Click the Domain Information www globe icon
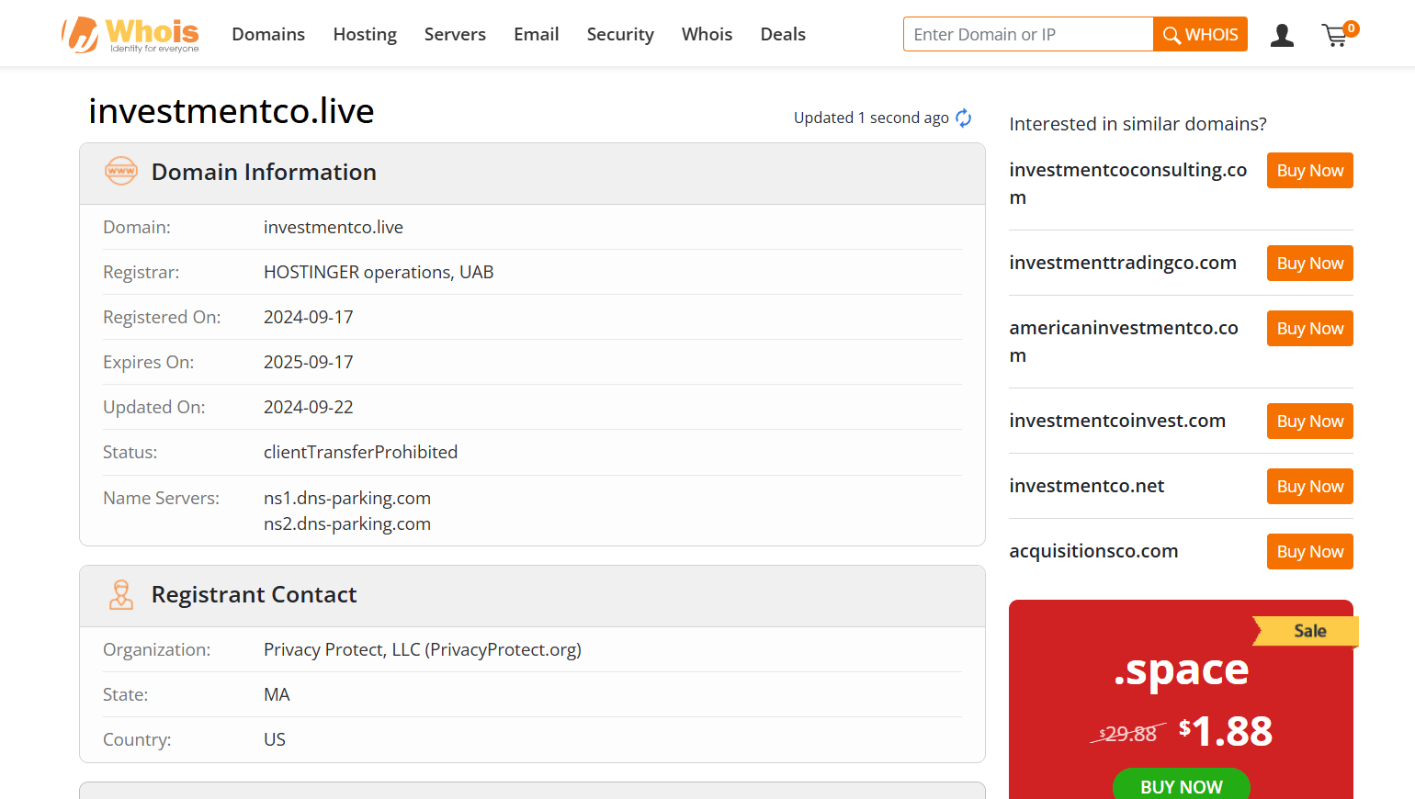1415x799 pixels. click(x=121, y=171)
